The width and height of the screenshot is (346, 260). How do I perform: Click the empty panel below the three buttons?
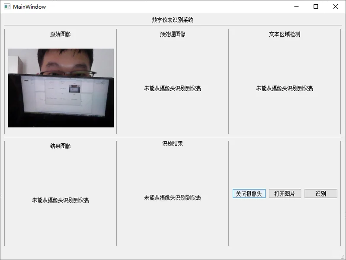(284, 225)
